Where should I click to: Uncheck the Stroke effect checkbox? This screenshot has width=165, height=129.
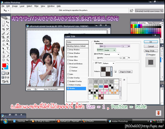pyautogui.click(x=68, y=88)
